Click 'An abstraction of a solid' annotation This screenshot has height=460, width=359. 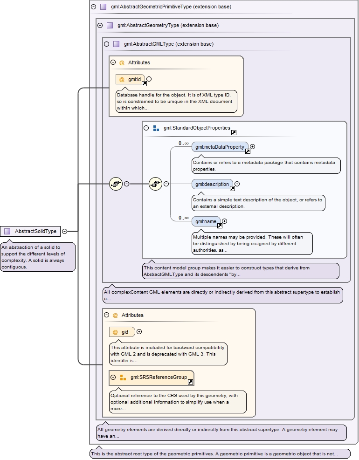point(38,257)
